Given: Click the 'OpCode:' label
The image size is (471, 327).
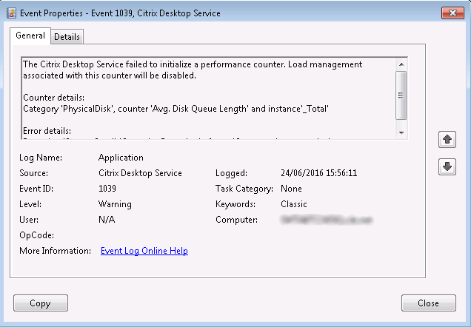Looking at the screenshot, I should (x=36, y=235).
